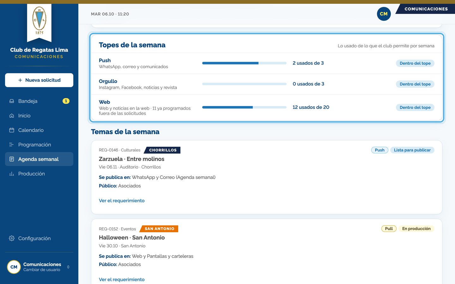Click the Web usage progress bar
The image size is (455, 284).
point(244,107)
